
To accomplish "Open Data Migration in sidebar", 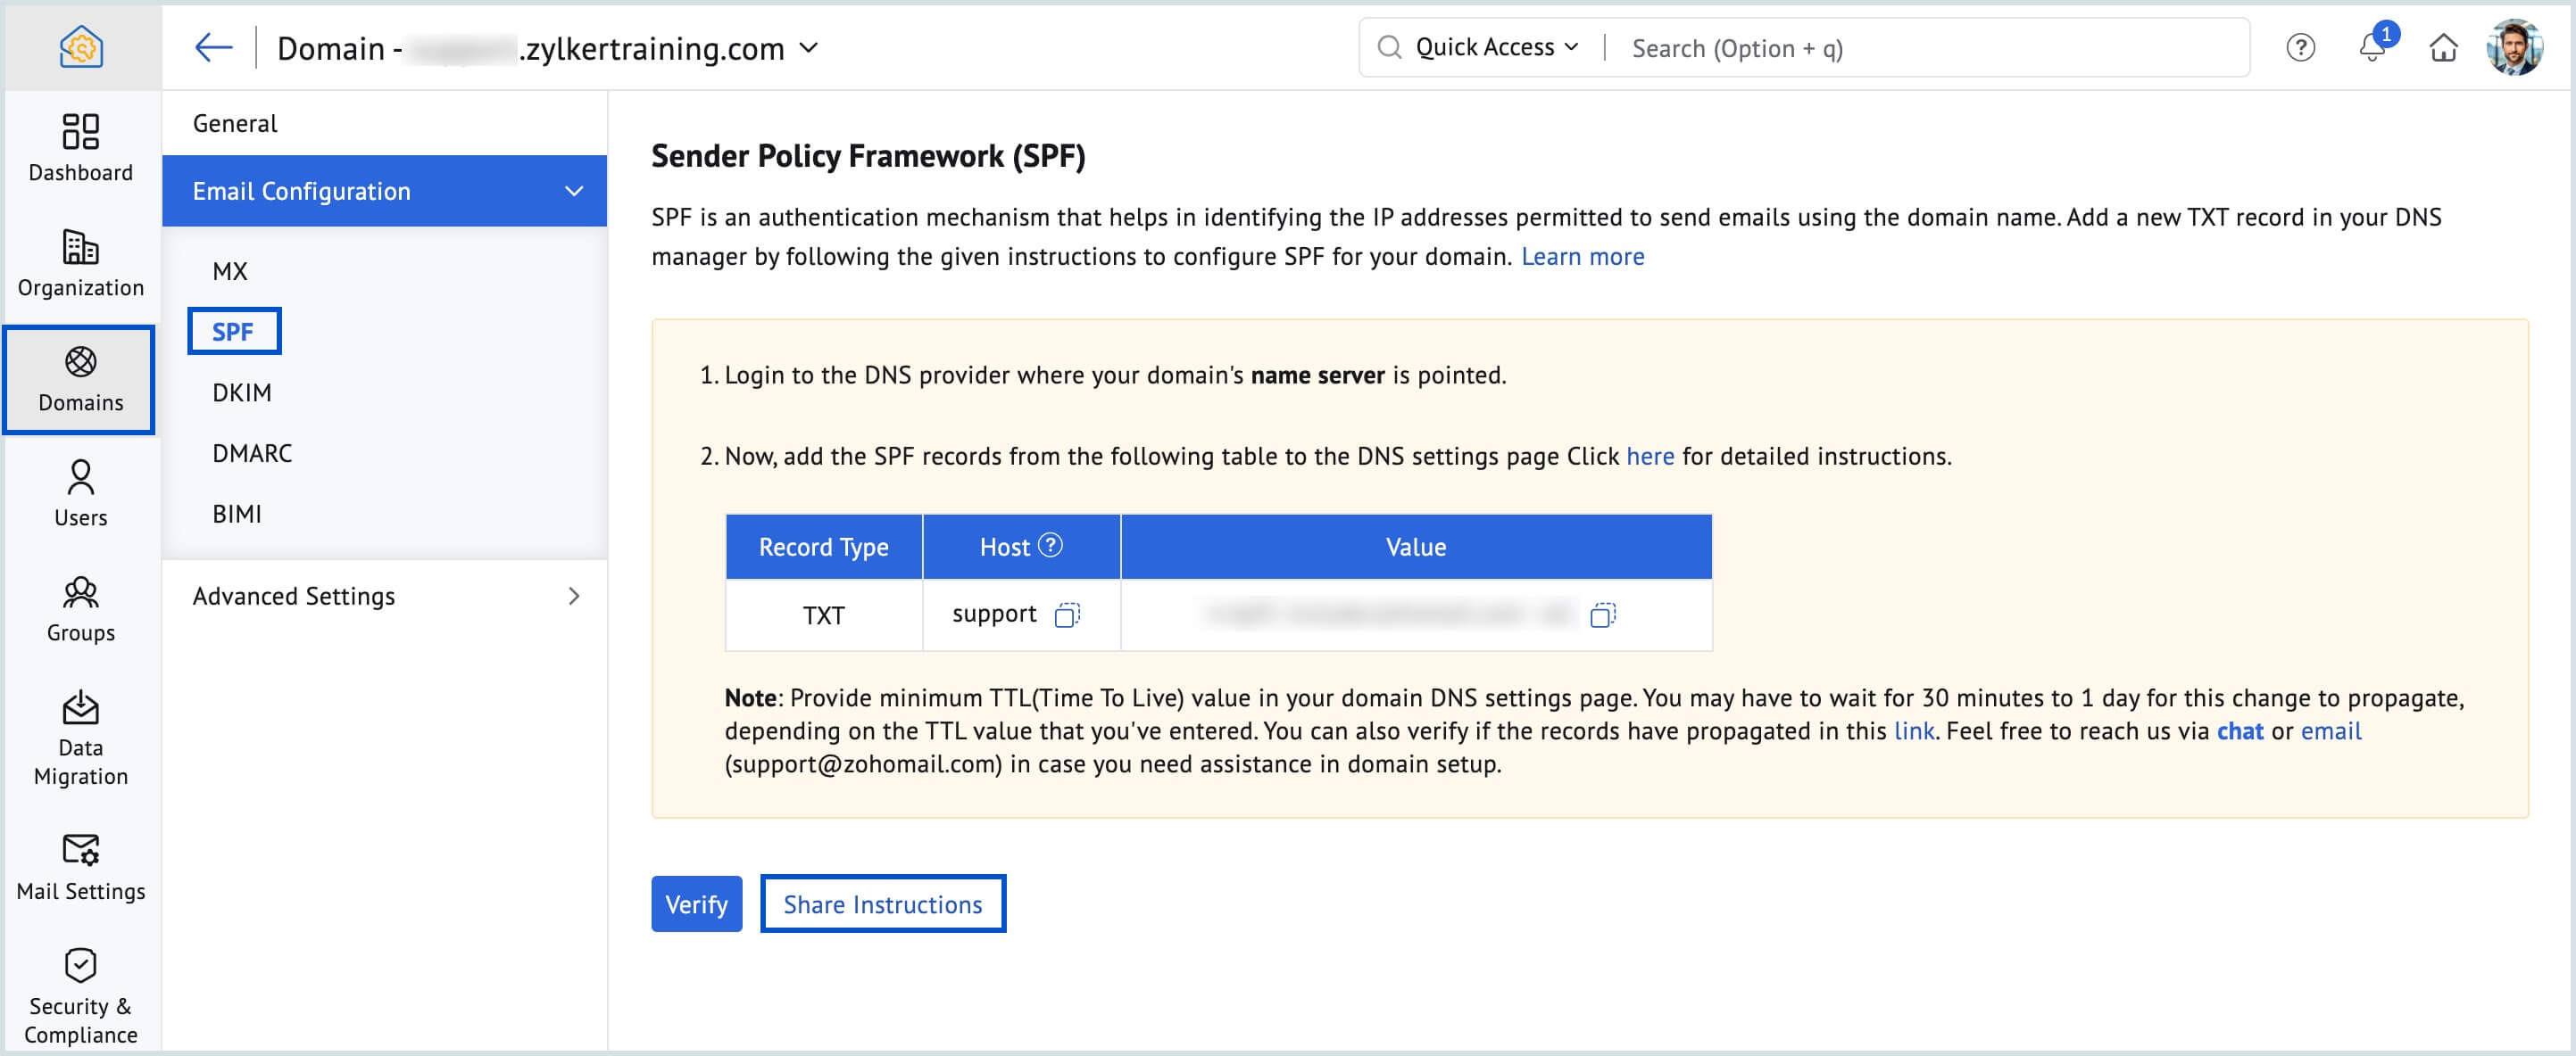I will [80, 739].
